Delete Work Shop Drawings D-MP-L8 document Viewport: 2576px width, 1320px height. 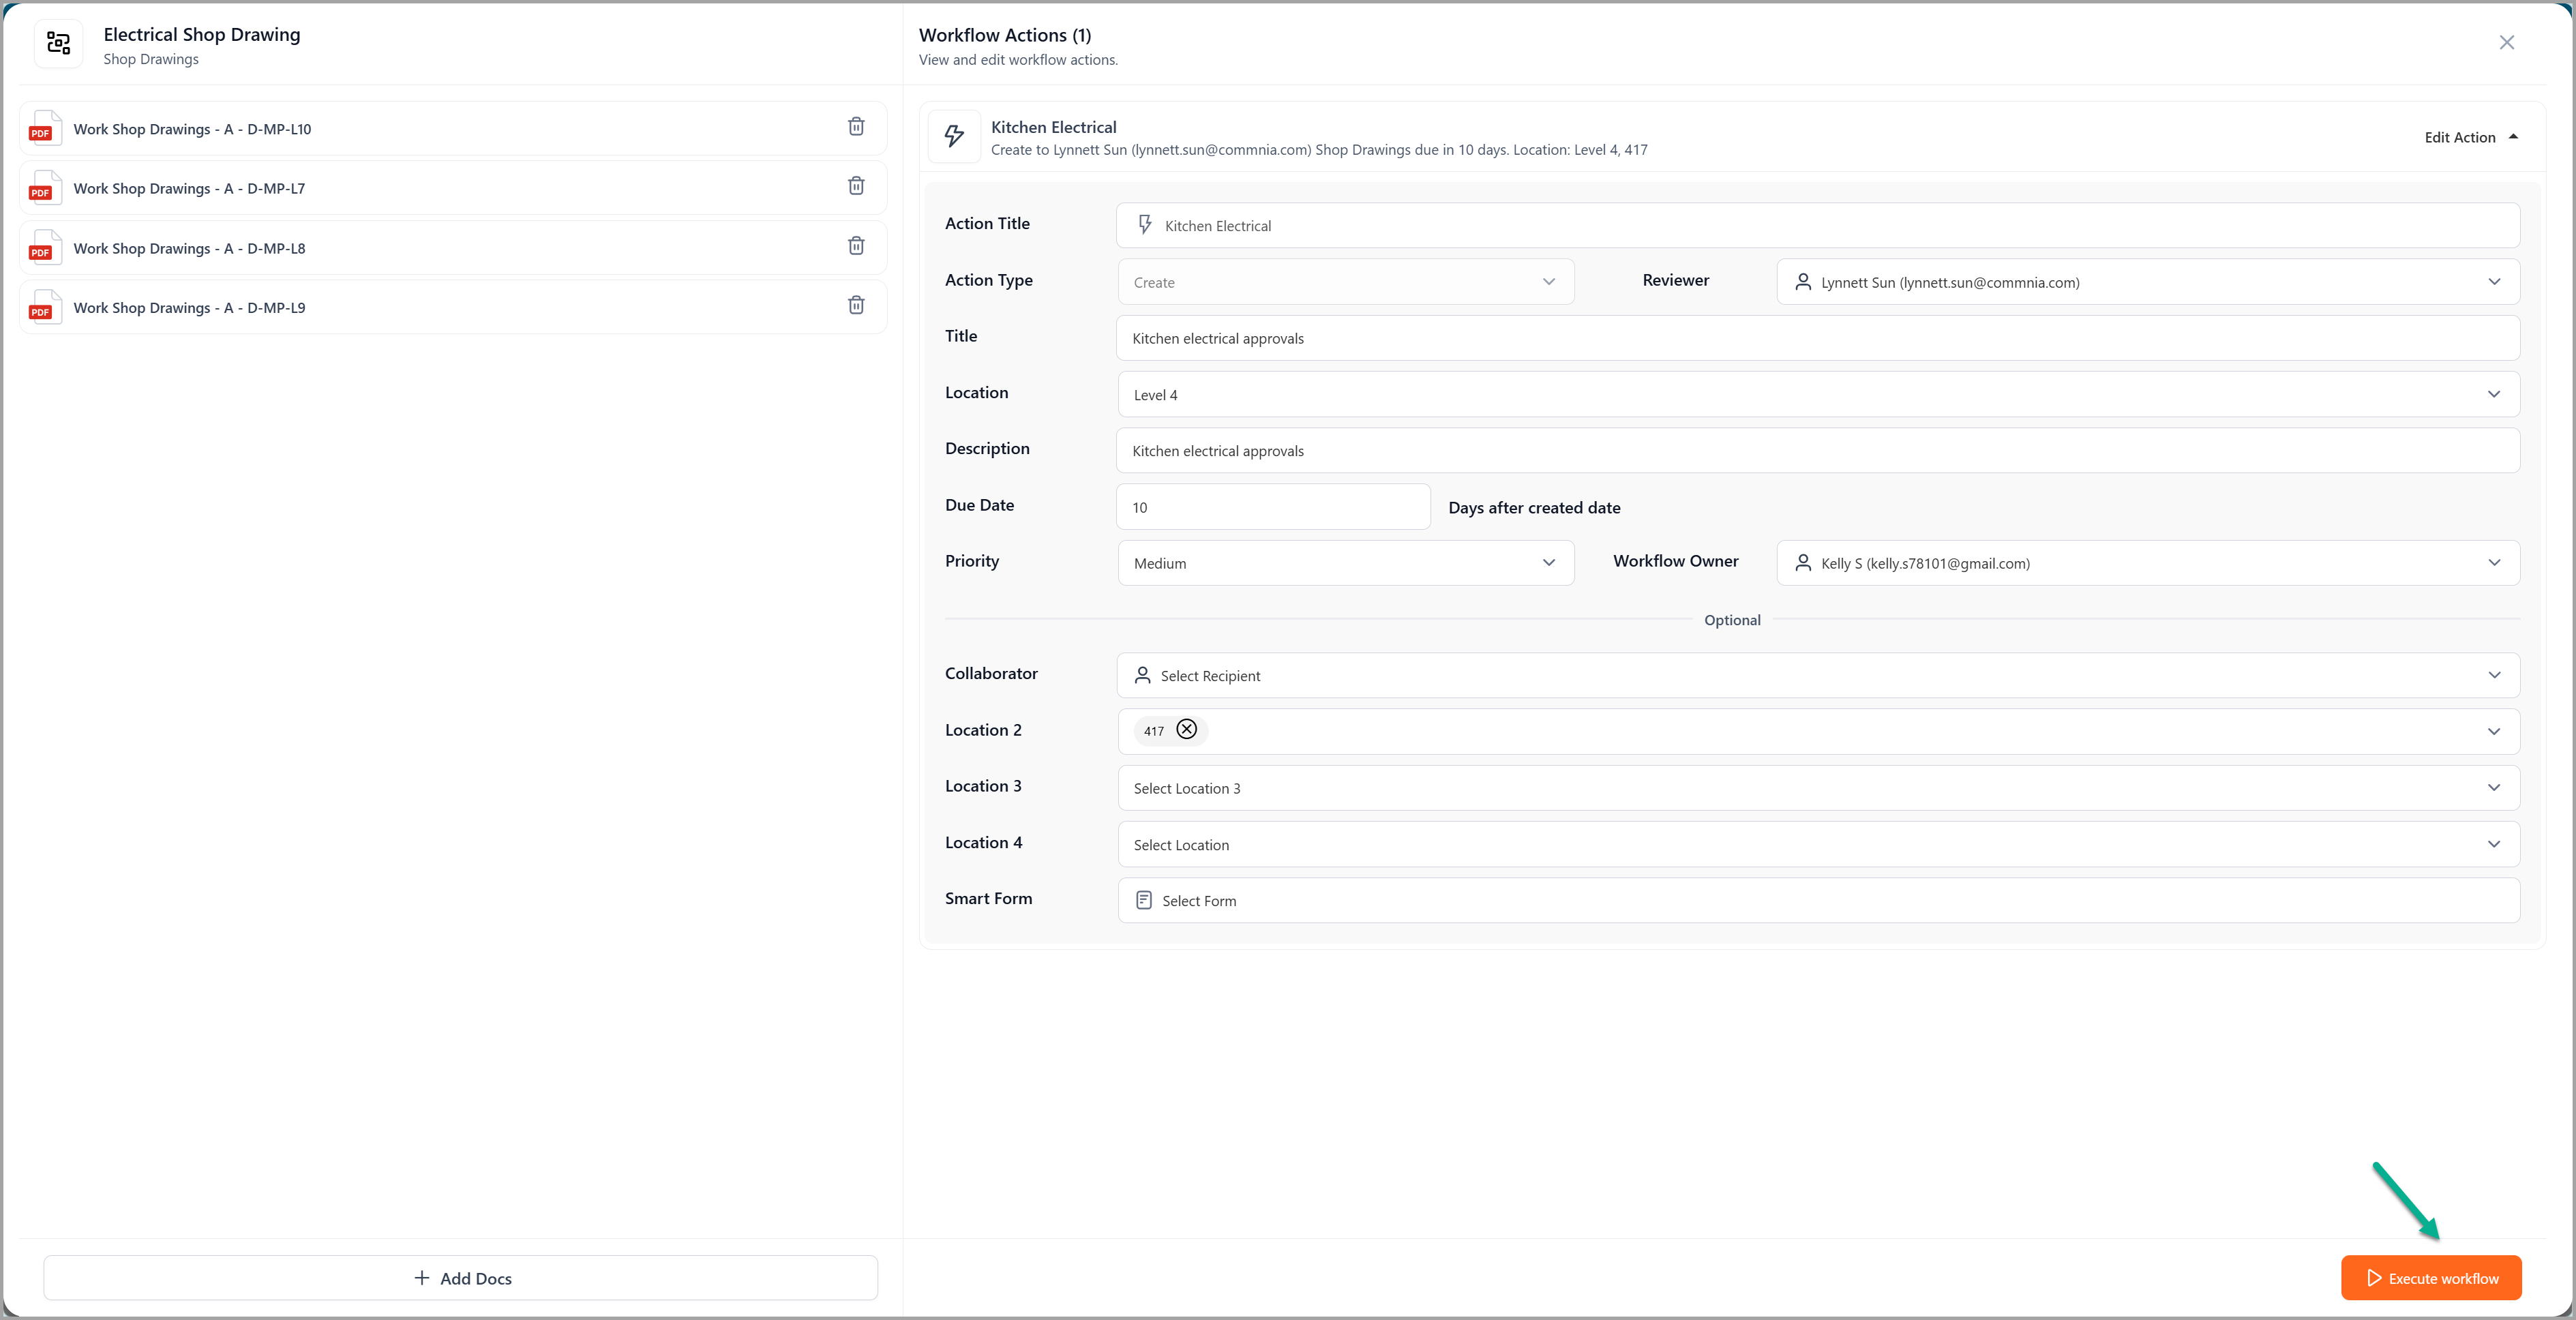coord(856,246)
